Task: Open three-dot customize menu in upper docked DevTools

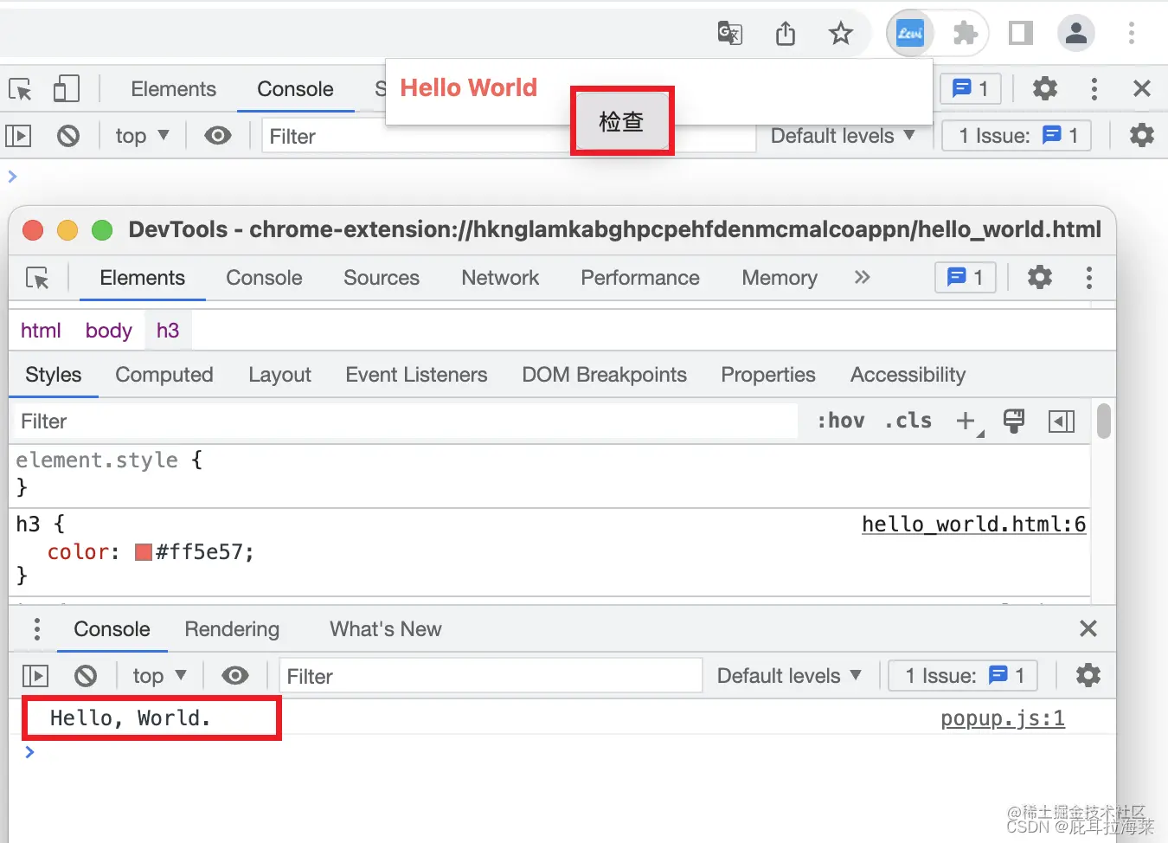Action: coord(1094,88)
